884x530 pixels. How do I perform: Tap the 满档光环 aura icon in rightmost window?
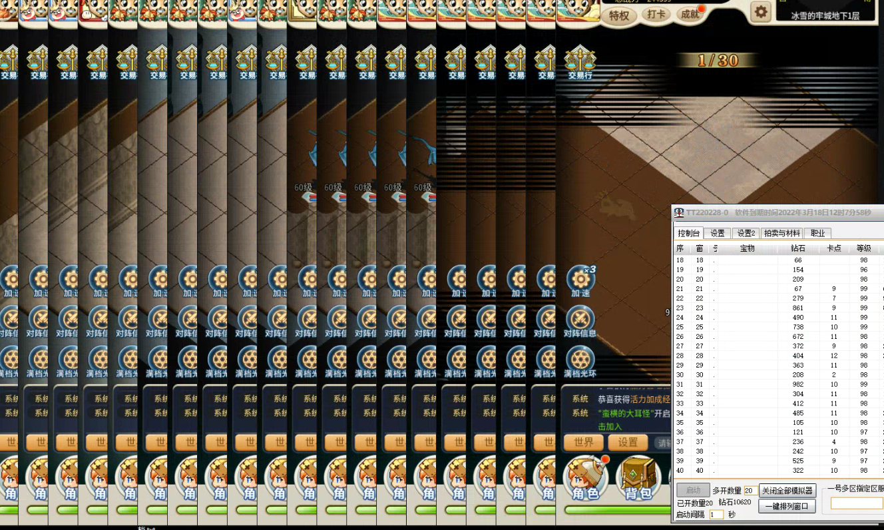pyautogui.click(x=580, y=362)
